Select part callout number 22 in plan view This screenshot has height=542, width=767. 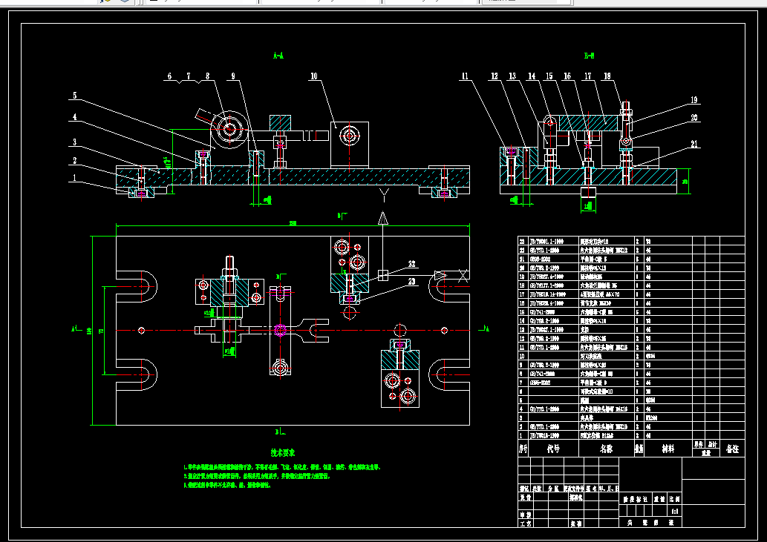pyautogui.click(x=412, y=264)
